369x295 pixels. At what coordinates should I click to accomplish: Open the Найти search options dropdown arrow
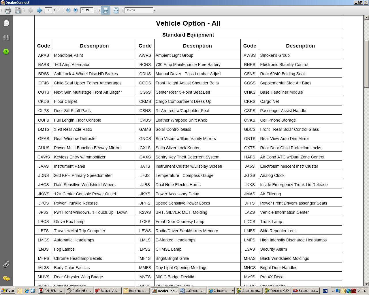pyautogui.click(x=155, y=10)
